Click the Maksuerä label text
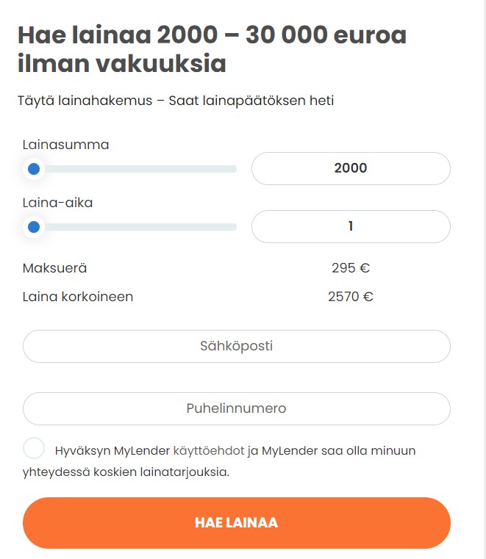Screen dimensions: 486x559 tap(54, 268)
